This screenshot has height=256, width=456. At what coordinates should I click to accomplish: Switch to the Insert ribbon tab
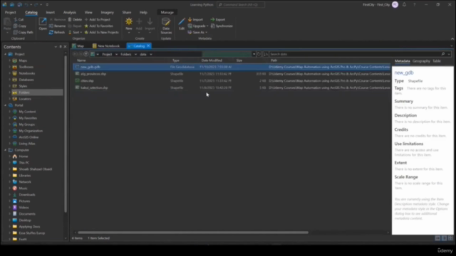pos(50,12)
